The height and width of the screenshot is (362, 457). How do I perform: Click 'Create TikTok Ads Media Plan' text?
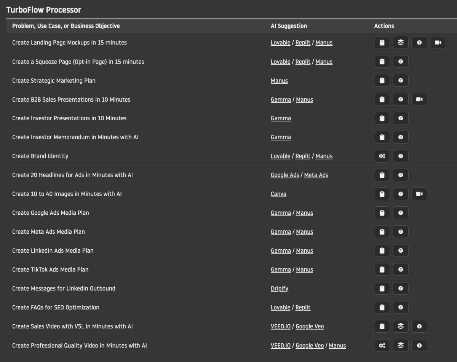pyautogui.click(x=50, y=270)
